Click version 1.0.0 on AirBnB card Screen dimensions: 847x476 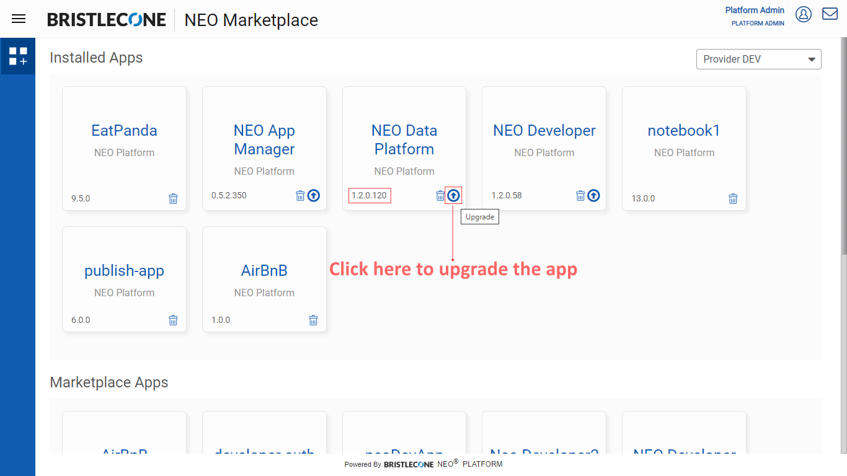(x=221, y=320)
